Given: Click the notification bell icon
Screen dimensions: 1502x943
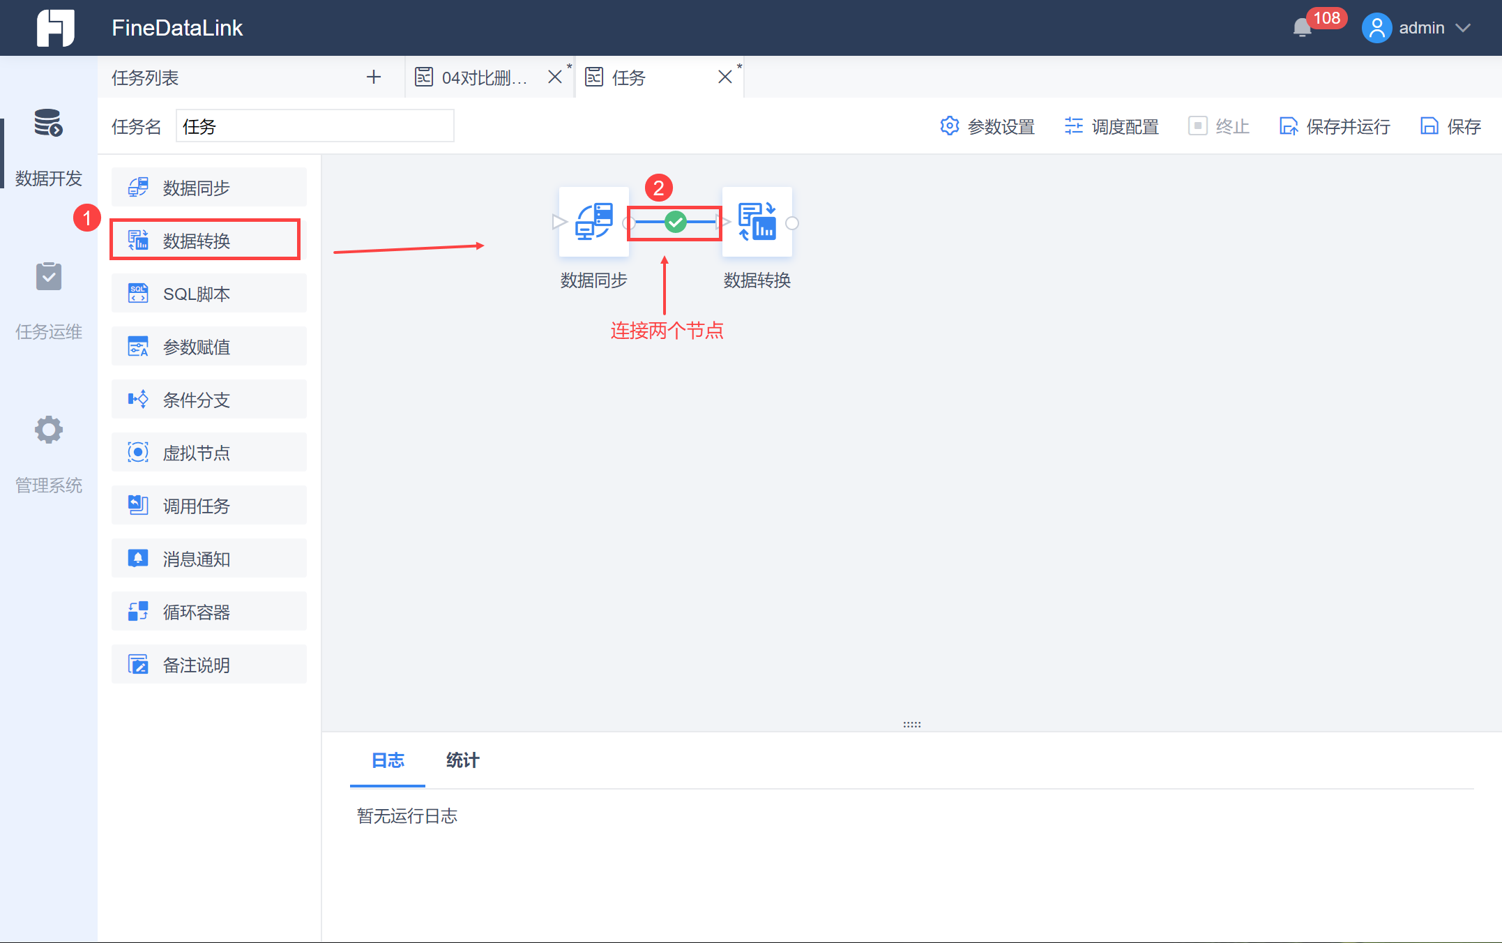Looking at the screenshot, I should coord(1301,28).
